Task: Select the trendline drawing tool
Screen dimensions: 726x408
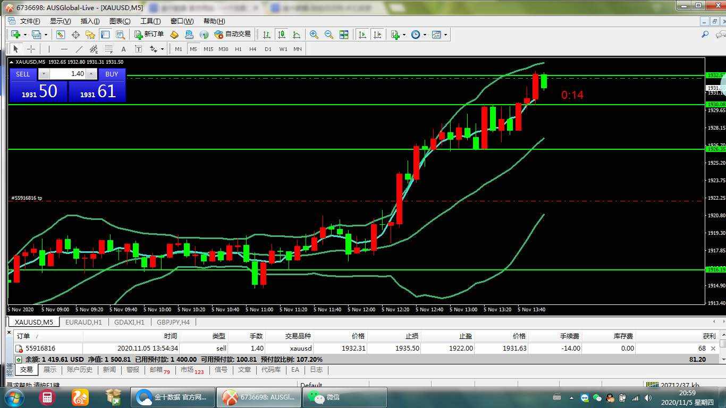Action: pyautogui.click(x=79, y=49)
